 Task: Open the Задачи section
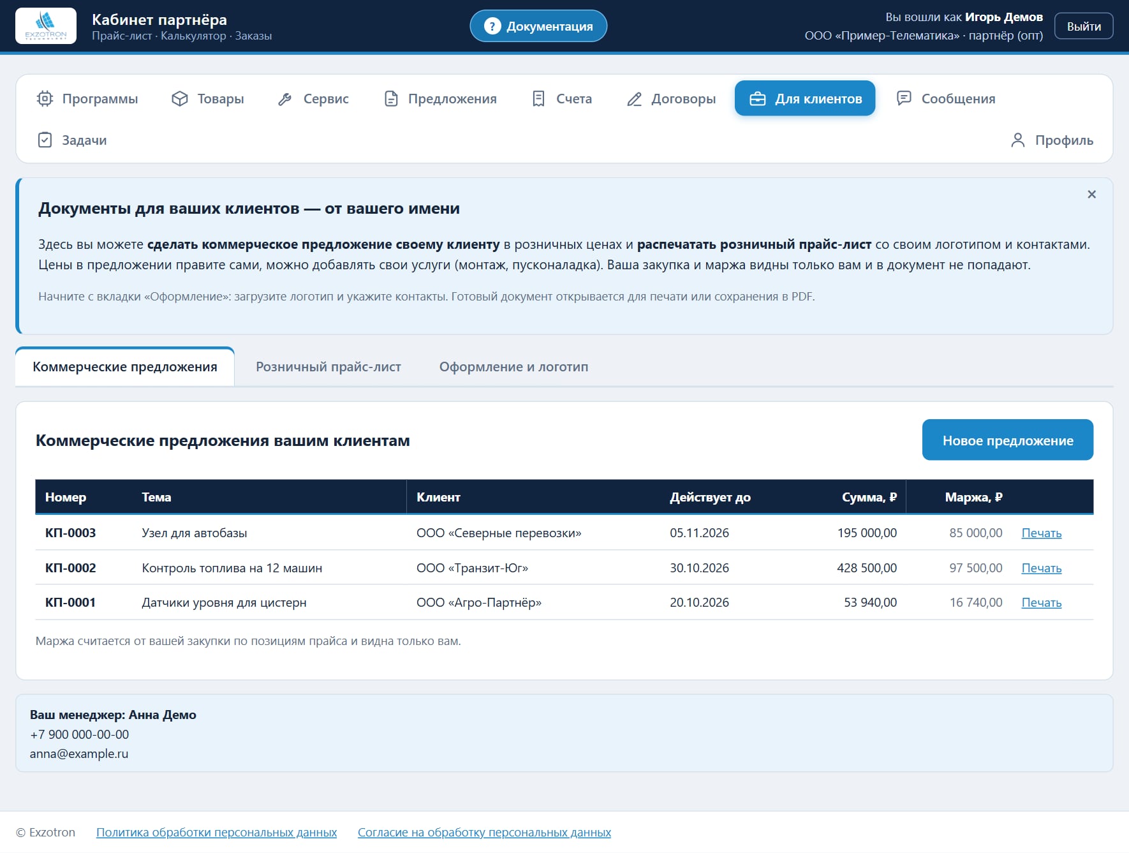pyautogui.click(x=72, y=140)
